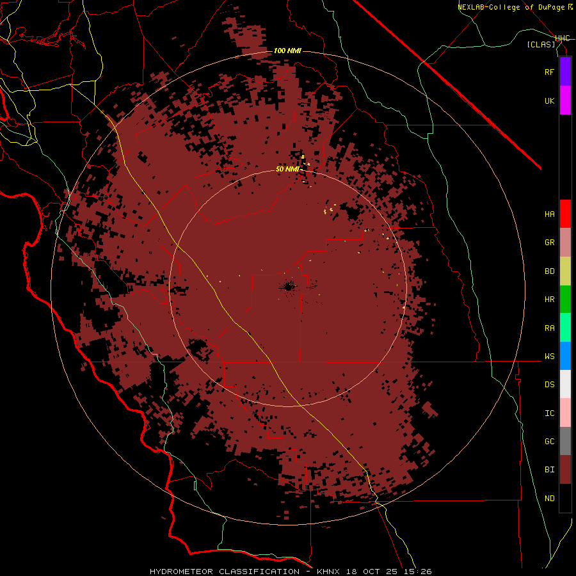Select the GC gray legend swatch
The width and height of the screenshot is (576, 576).
coord(565,441)
